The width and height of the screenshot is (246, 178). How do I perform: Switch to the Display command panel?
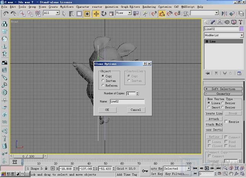(x=234, y=22)
